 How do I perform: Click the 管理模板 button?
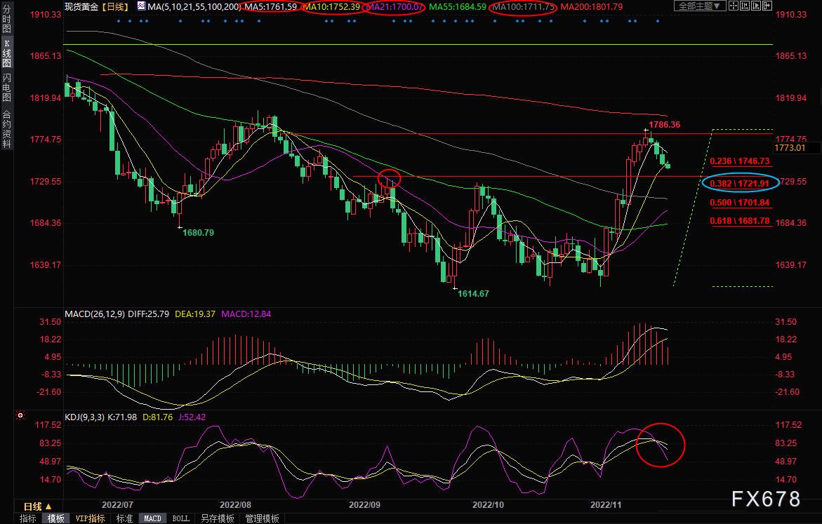262,518
